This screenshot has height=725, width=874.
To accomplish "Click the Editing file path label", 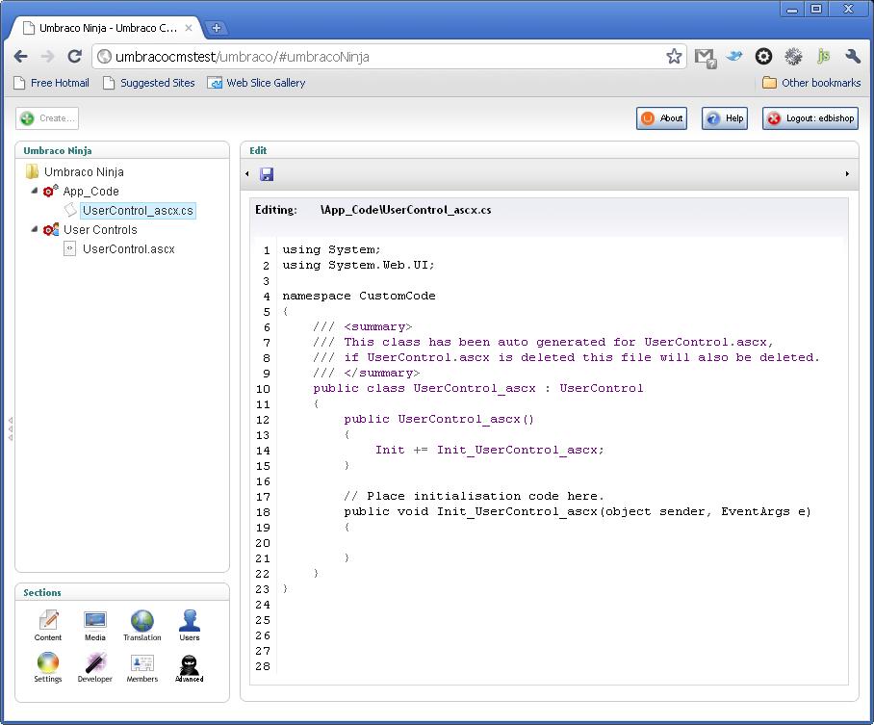I will 406,210.
